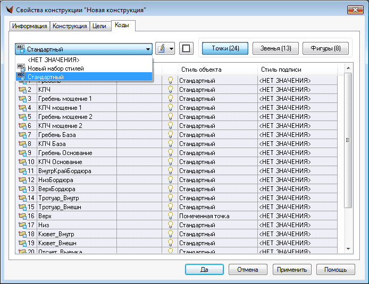Click the square picker button beside the pencil
The height and width of the screenshot is (284, 369).
[186, 49]
